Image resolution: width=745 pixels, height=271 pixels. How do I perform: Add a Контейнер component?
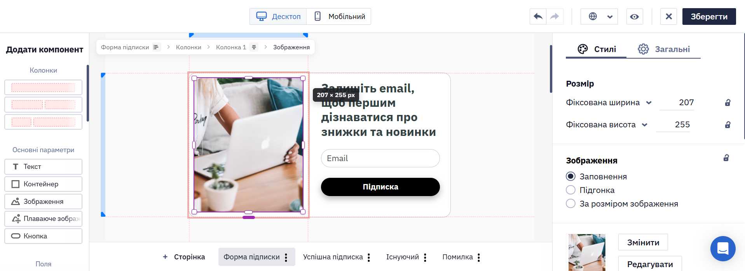43,184
